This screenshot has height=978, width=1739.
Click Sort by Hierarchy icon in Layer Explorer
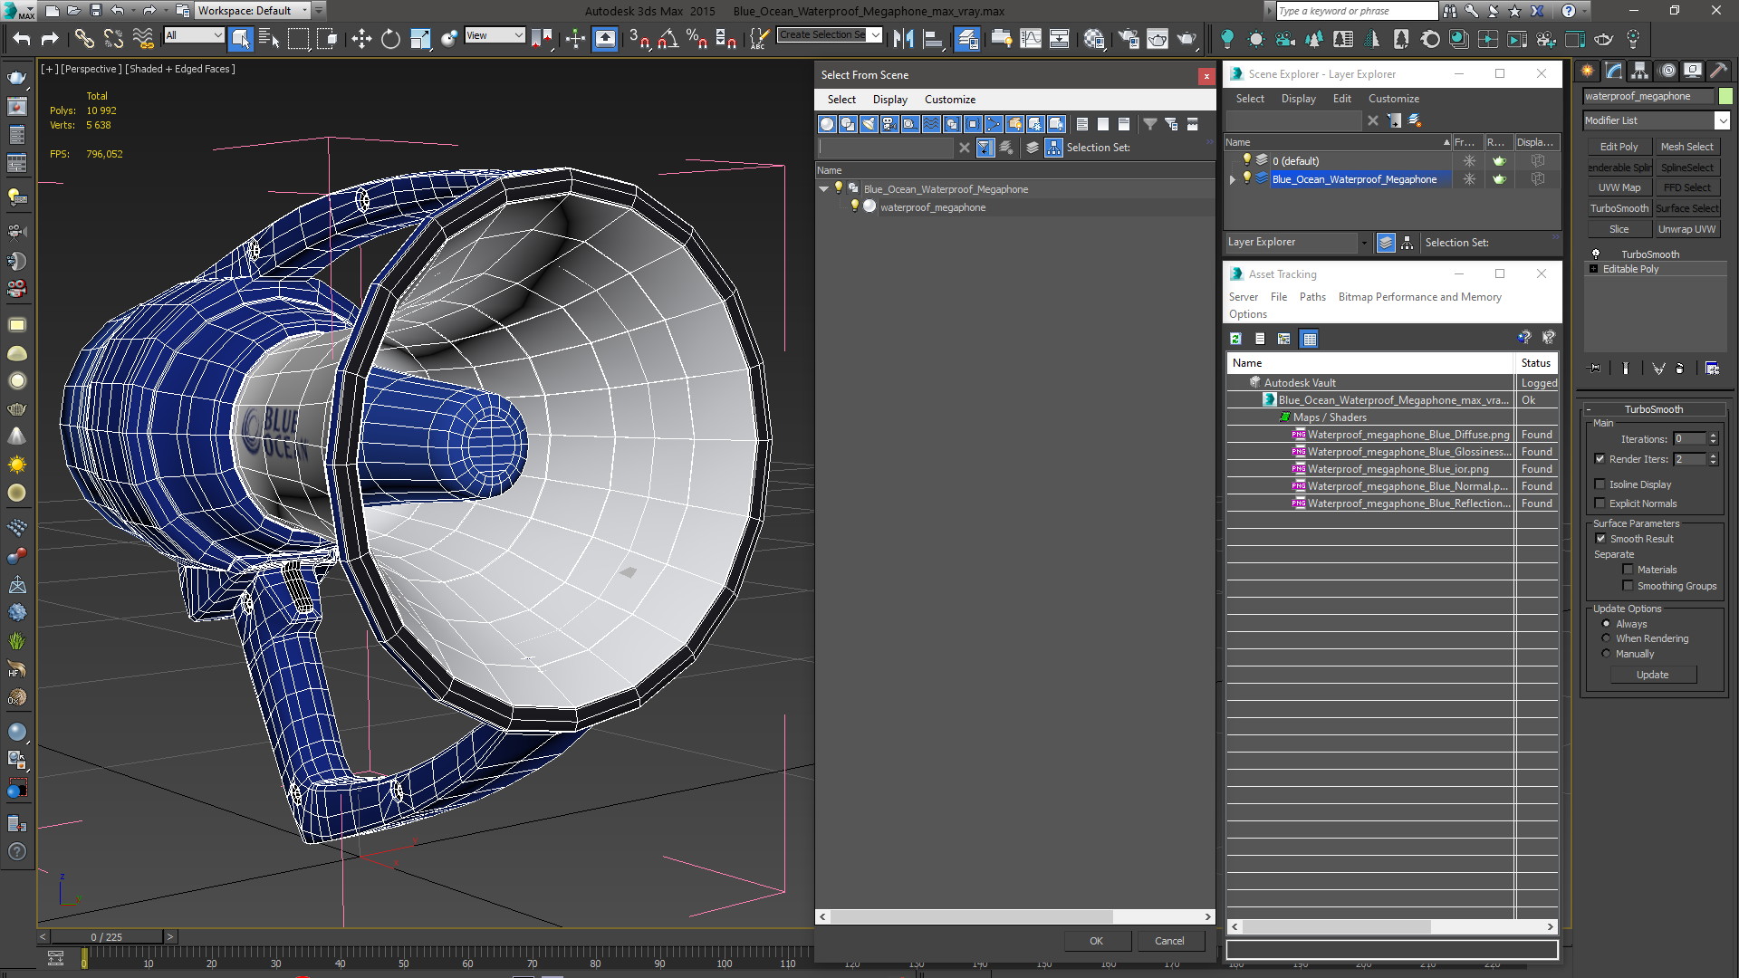coord(1407,243)
